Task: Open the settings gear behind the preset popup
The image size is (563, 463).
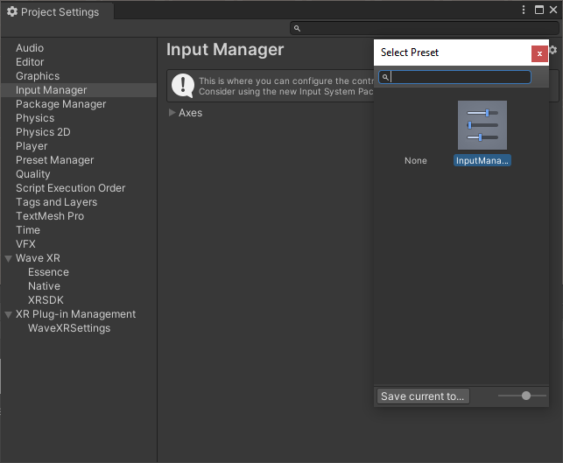Action: (553, 50)
